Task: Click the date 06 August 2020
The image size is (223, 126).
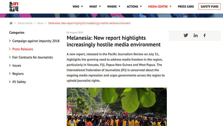Action: click(75, 32)
